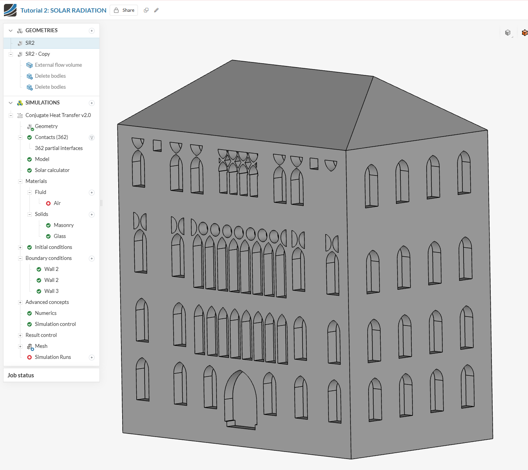Screen dimensions: 528x470
Task: Click the plus icon next to GEOMETRIES
Action: click(92, 31)
